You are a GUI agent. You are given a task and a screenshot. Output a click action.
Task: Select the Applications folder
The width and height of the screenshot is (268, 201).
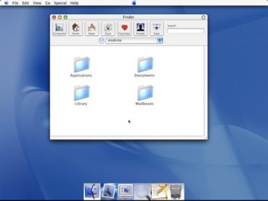click(81, 67)
